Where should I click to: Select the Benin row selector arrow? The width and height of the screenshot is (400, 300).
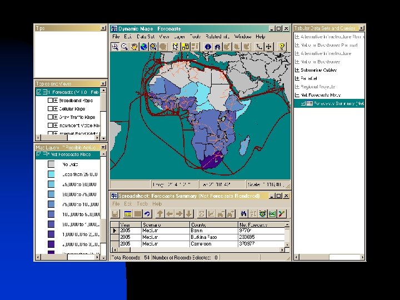tap(114, 231)
